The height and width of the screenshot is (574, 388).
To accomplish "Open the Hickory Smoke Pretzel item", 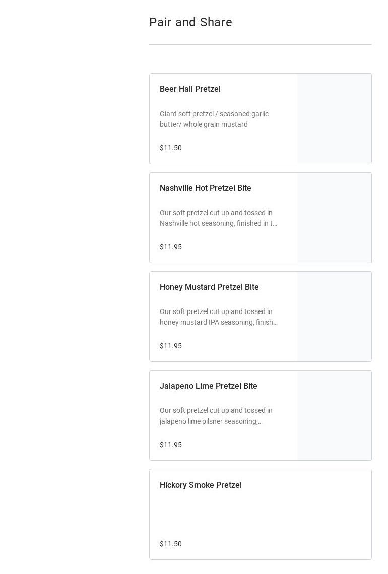I will coord(201,485).
